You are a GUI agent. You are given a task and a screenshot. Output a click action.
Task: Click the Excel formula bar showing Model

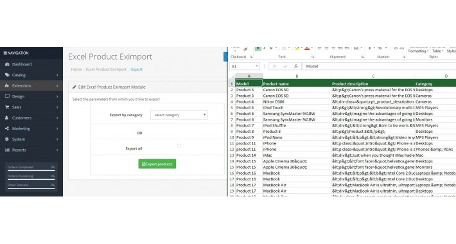pyautogui.click(x=379, y=66)
